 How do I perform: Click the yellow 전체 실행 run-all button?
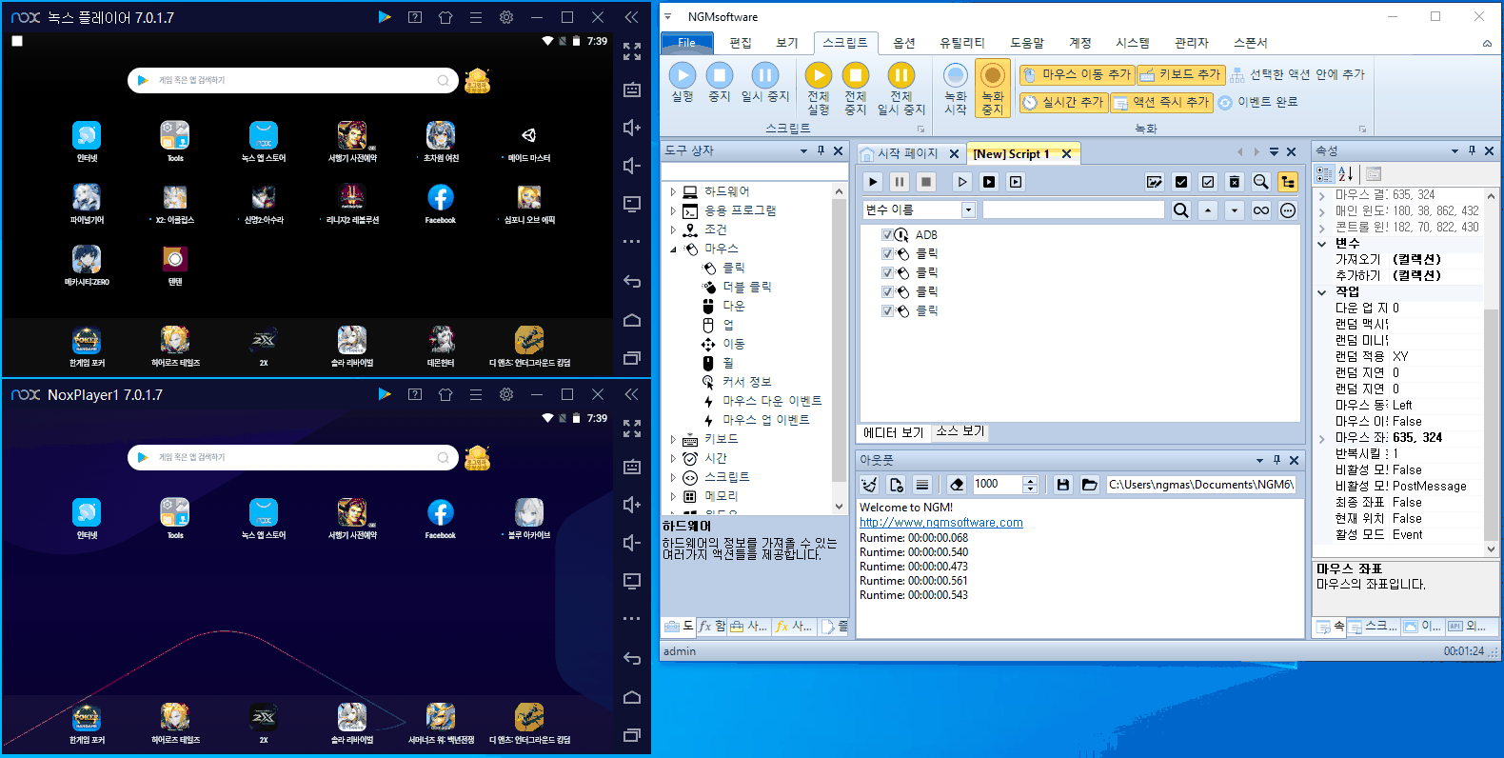click(819, 89)
